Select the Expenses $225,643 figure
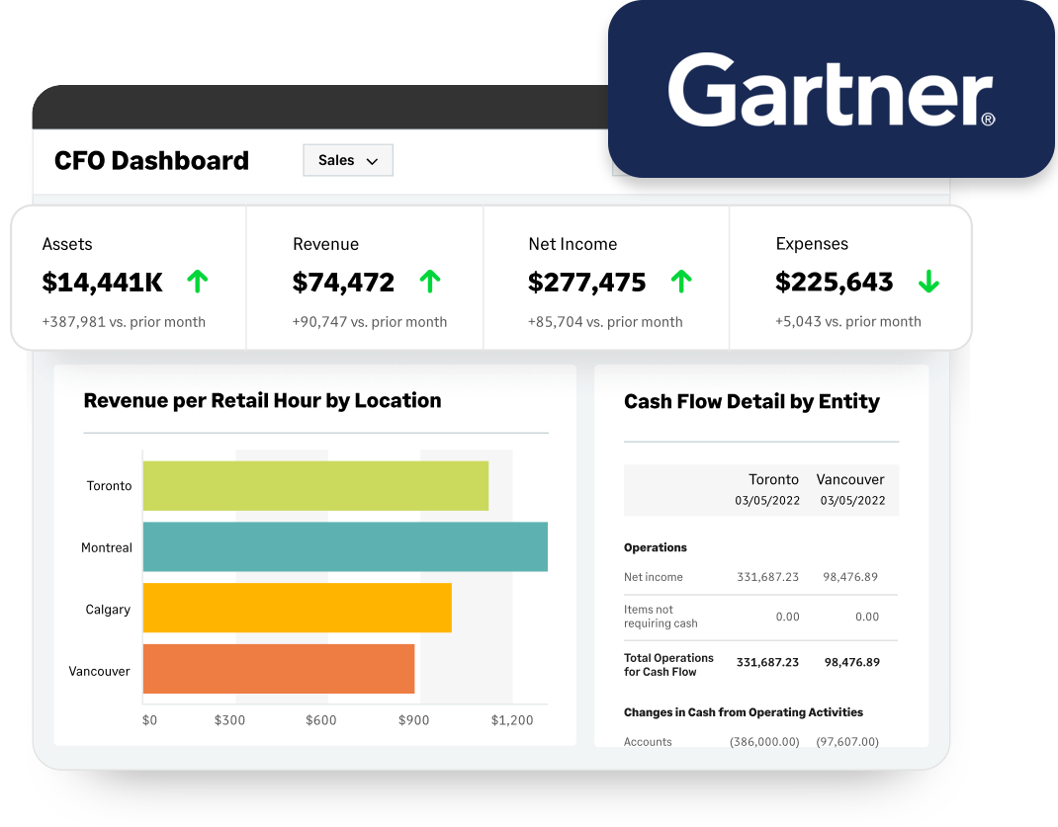 click(834, 283)
